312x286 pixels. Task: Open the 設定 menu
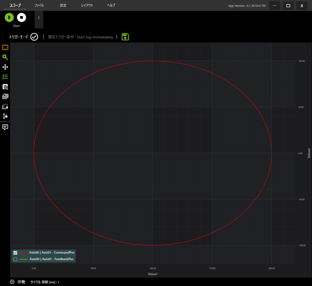tap(63, 5)
